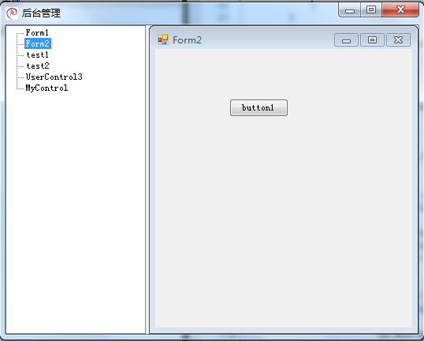
Task: Click empty area below MyControl in tree
Action: pyautogui.click(x=76, y=212)
